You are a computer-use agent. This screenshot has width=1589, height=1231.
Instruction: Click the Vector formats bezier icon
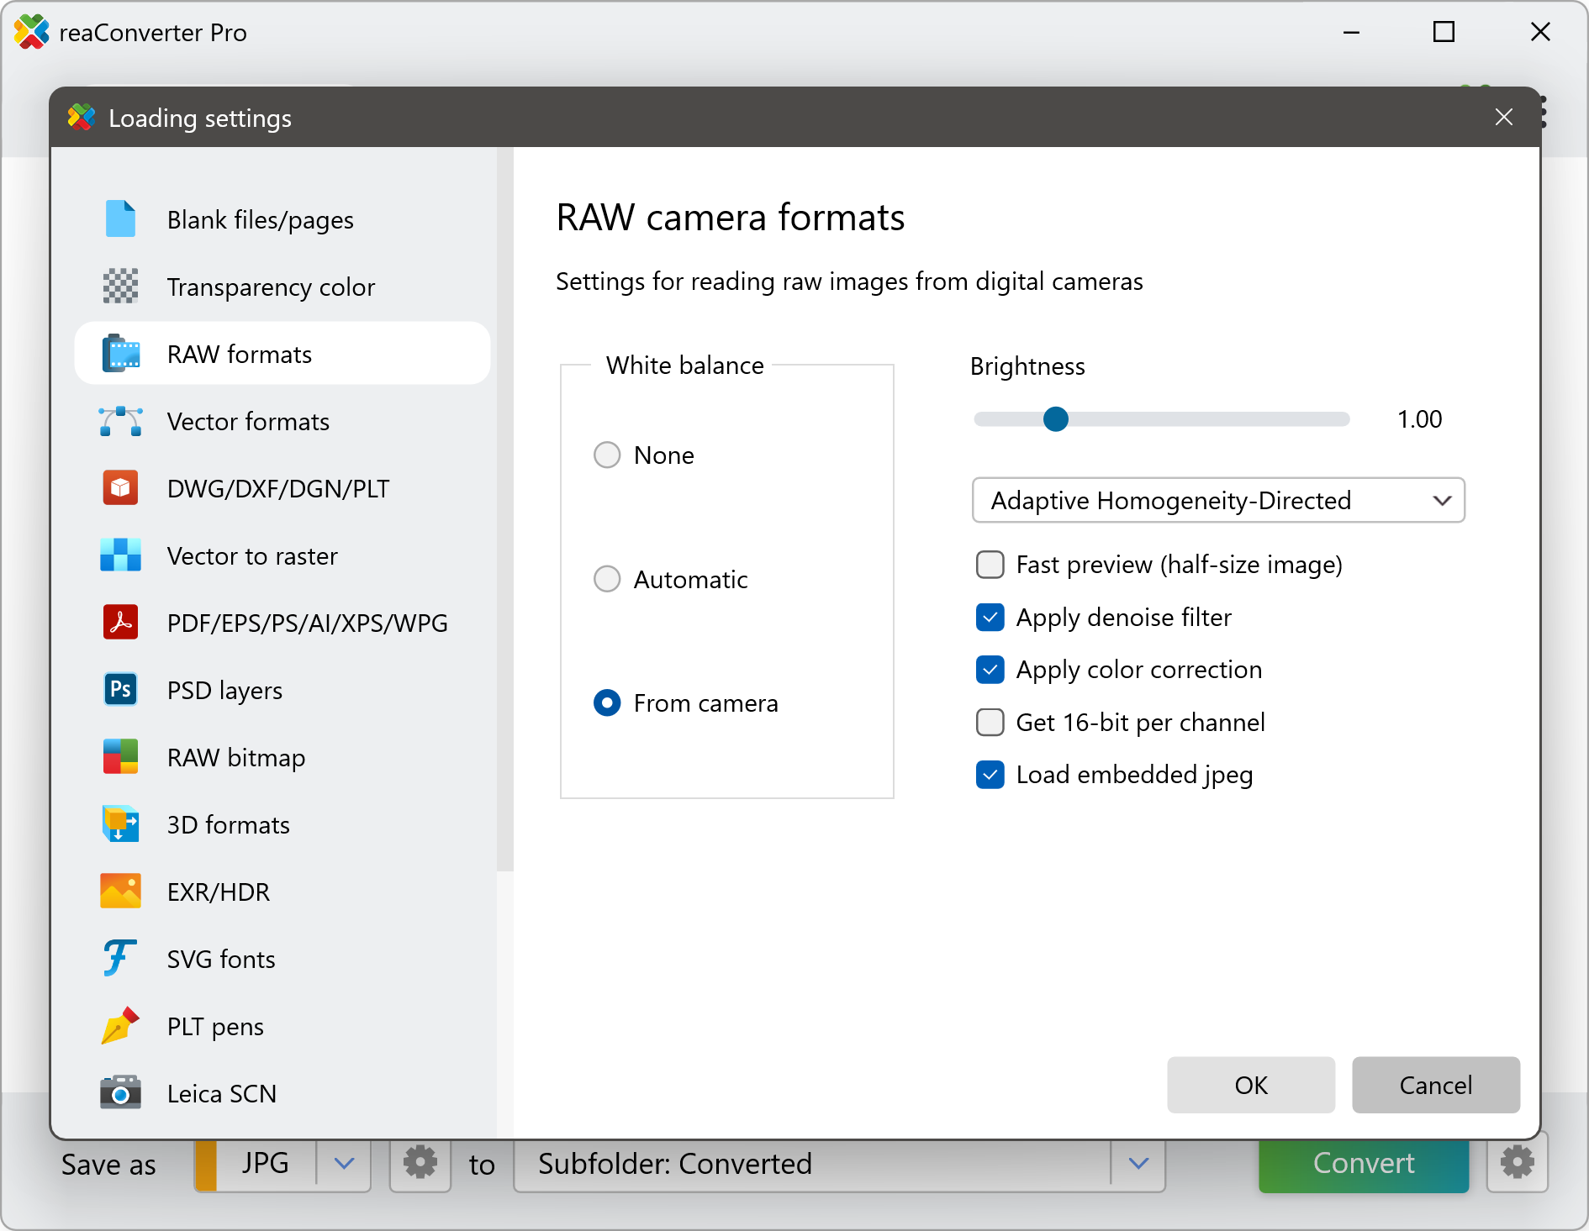tap(120, 421)
